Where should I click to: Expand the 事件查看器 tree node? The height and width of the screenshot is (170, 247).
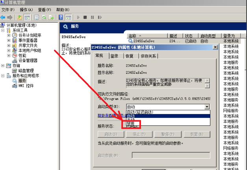(9, 40)
